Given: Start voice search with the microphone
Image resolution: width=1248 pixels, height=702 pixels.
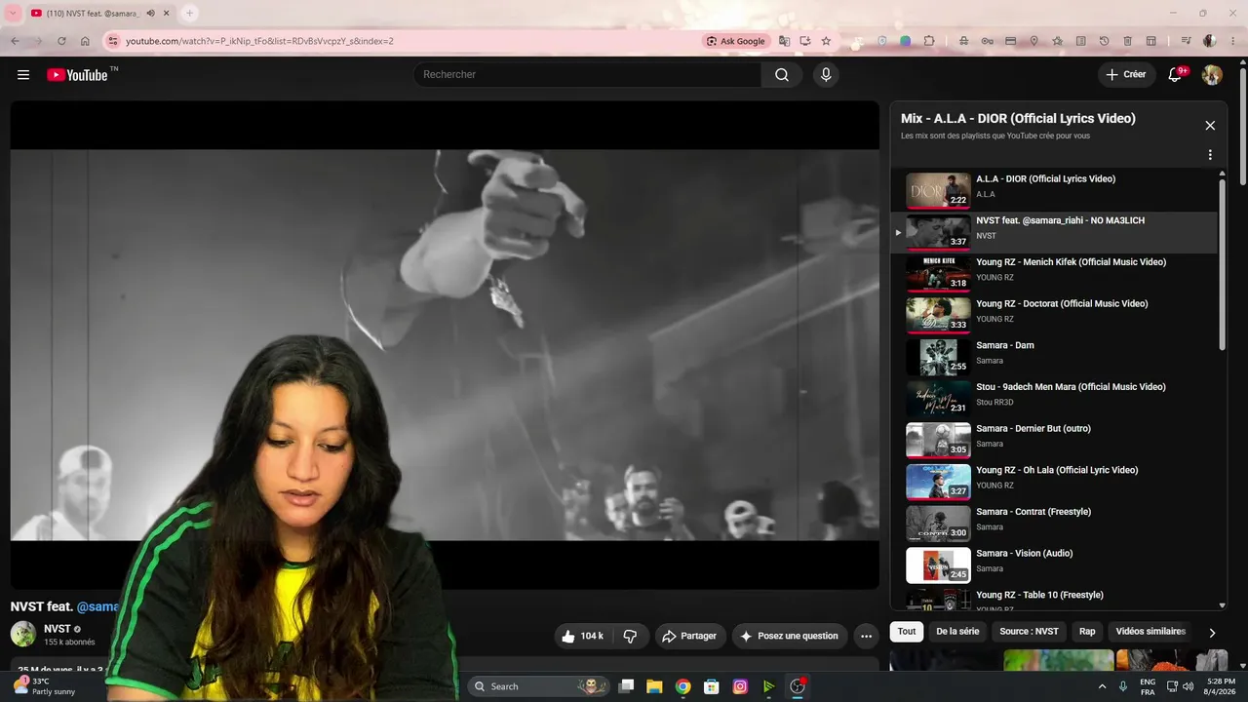Looking at the screenshot, I should coord(826,75).
